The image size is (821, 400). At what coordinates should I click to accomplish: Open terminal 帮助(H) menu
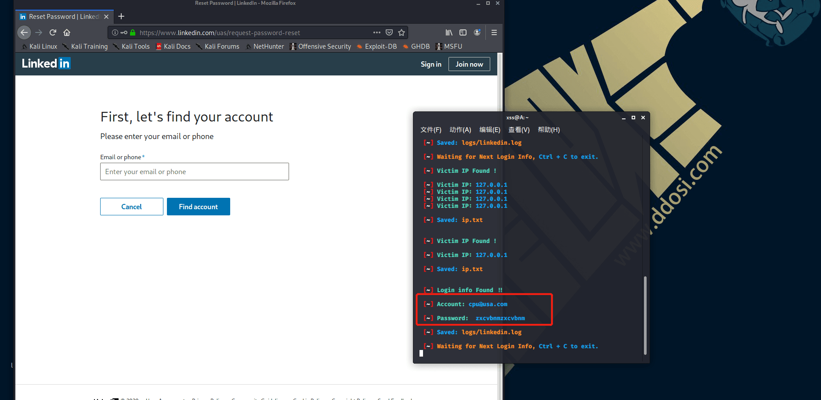[x=549, y=130]
